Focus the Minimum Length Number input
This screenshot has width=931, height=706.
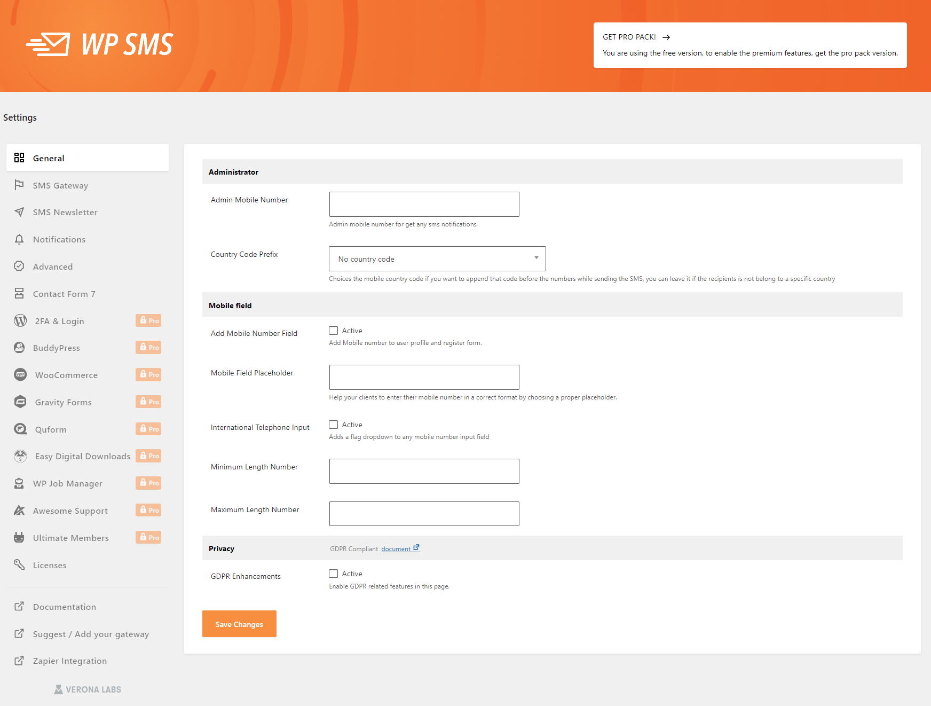(424, 471)
